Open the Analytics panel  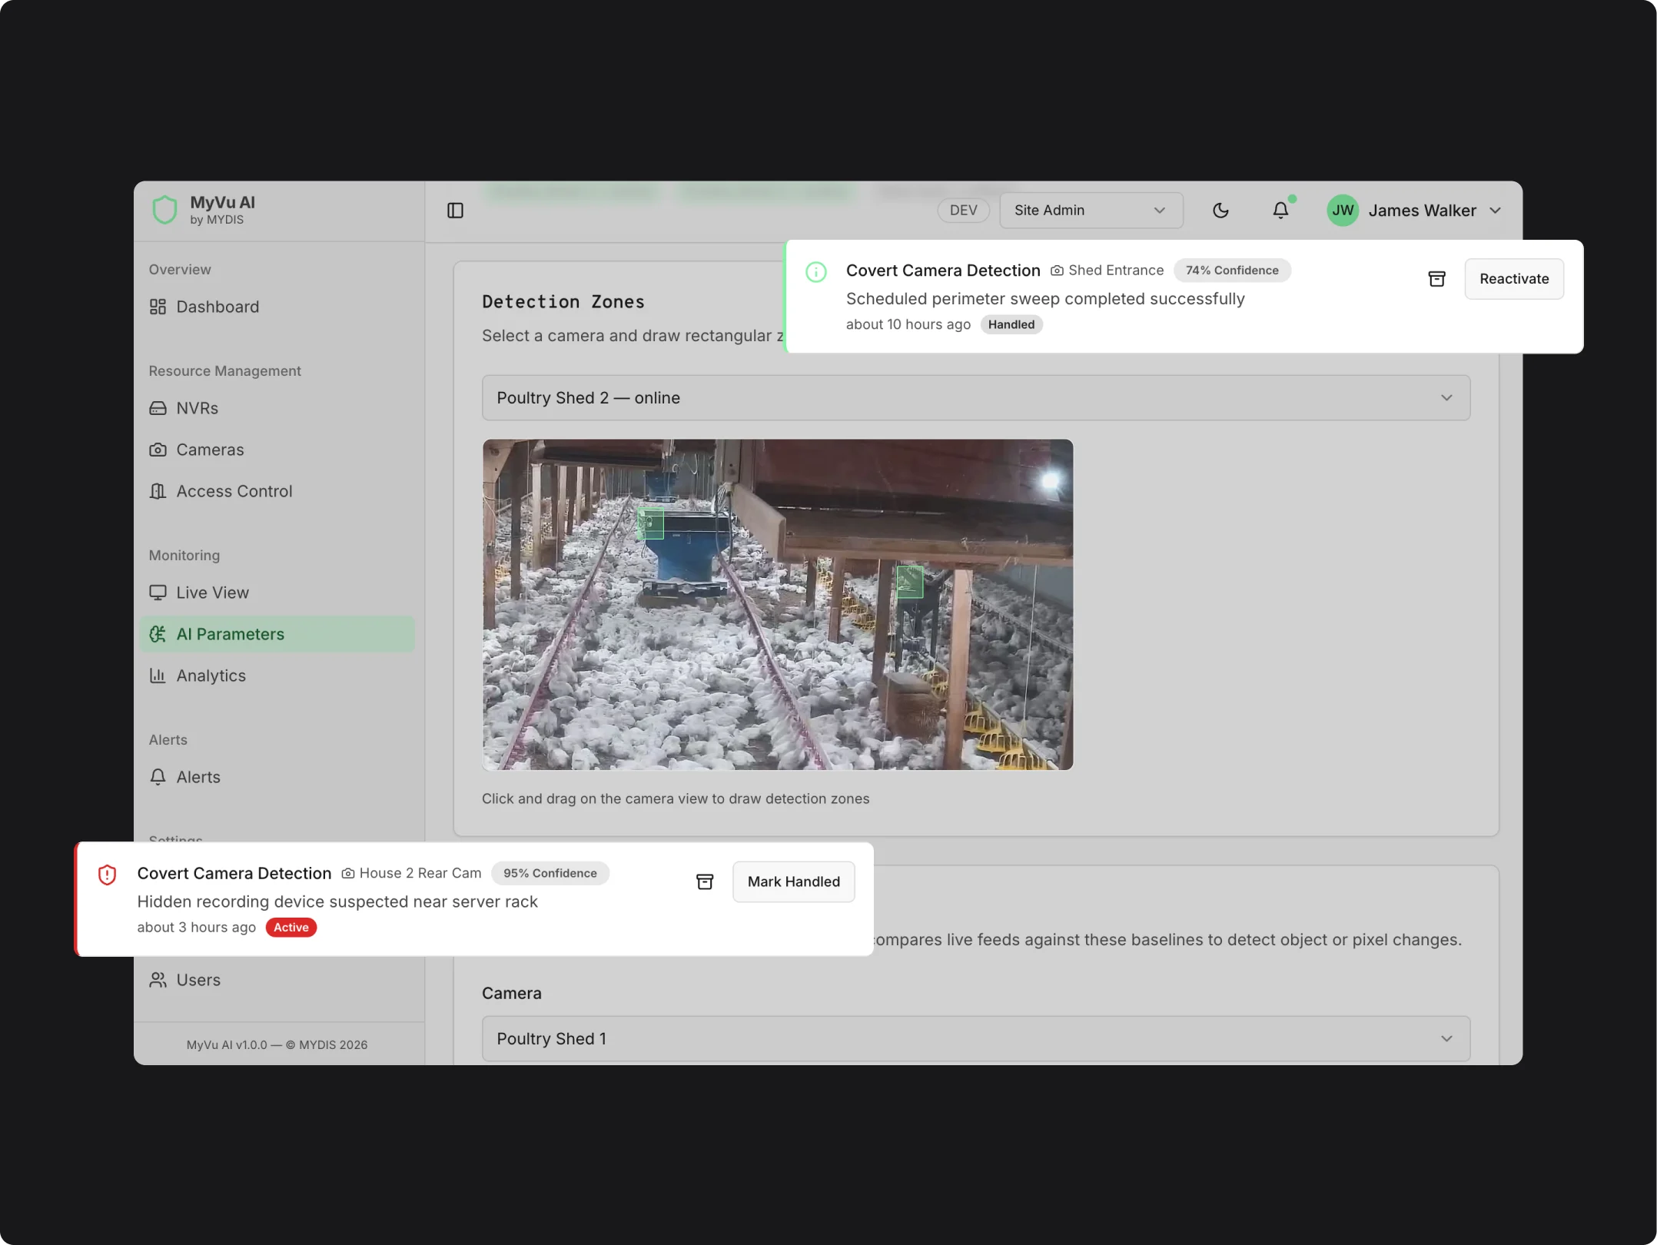point(211,676)
